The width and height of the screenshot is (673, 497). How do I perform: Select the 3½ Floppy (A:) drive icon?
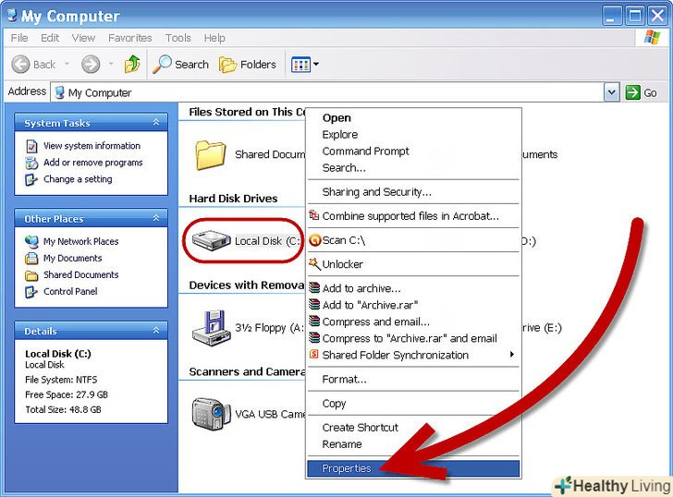click(211, 328)
